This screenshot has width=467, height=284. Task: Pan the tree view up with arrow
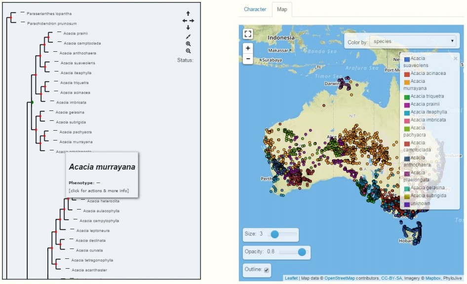[188, 13]
